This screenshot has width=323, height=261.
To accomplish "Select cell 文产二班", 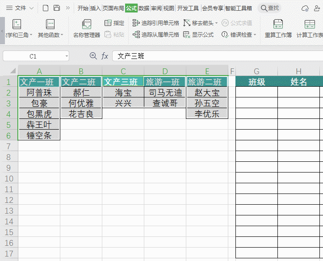I will click(81, 82).
